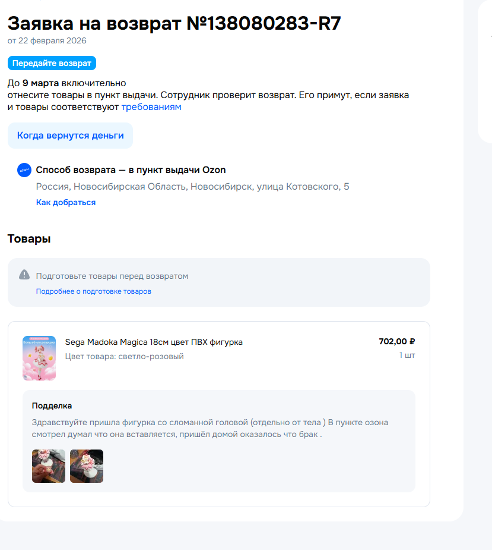This screenshot has height=550, width=492.
Task: Click the 702,00 ₽ price
Action: pyautogui.click(x=397, y=341)
